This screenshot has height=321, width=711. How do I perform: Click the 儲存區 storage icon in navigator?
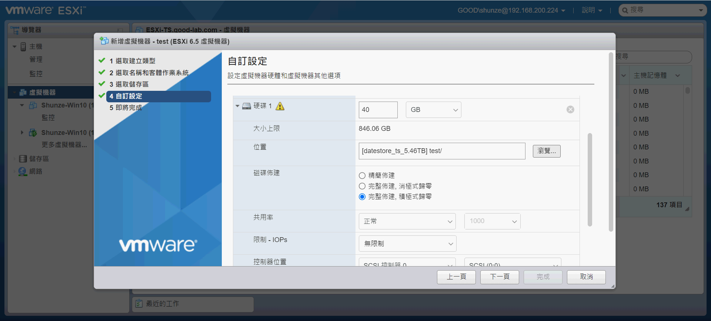23,159
